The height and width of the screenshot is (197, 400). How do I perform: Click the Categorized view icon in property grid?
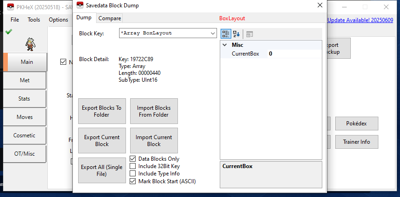pos(226,34)
